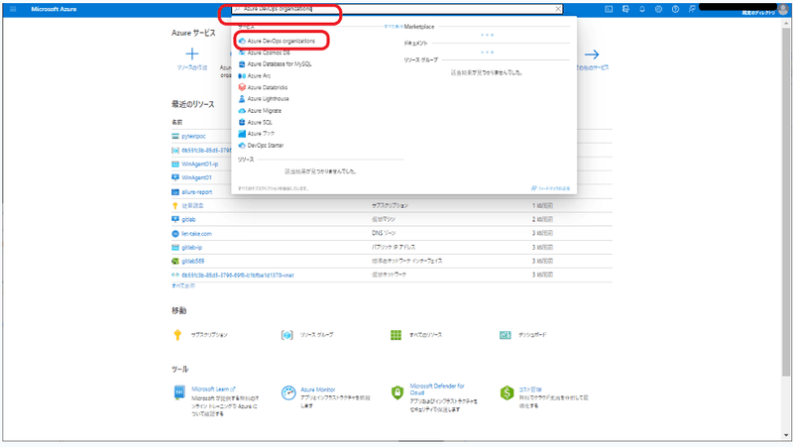Click すべて表示 next to Marketplace
This screenshot has height=447, width=793.
(x=393, y=27)
